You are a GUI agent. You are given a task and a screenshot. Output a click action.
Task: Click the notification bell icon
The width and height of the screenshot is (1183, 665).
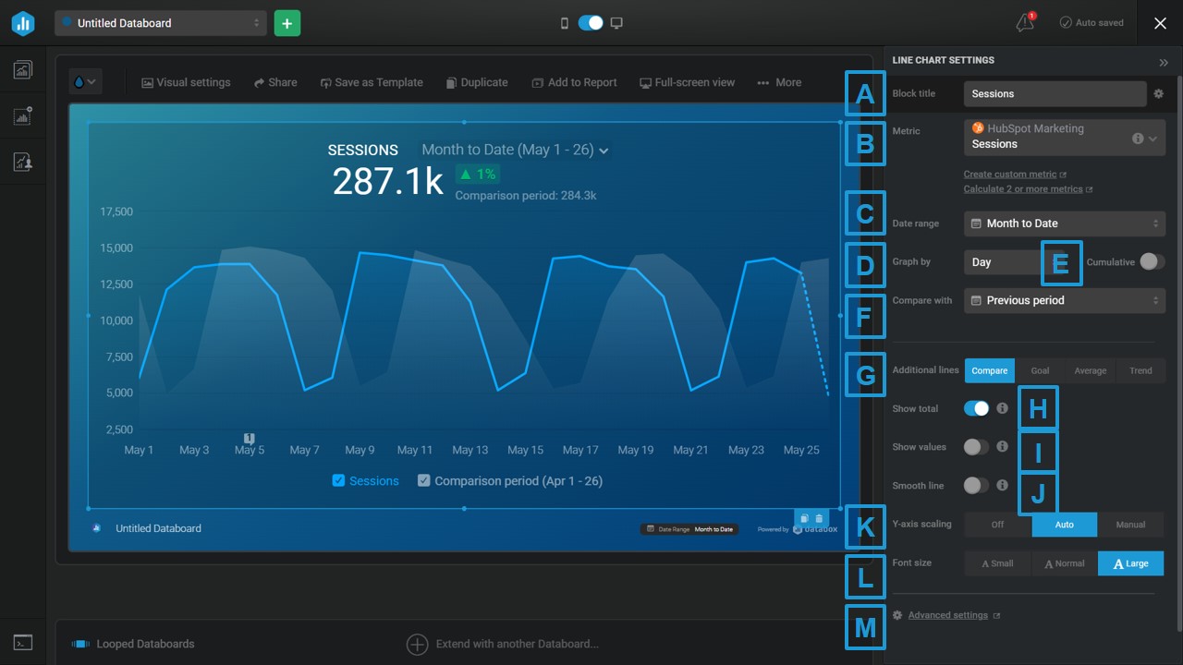(x=1024, y=23)
